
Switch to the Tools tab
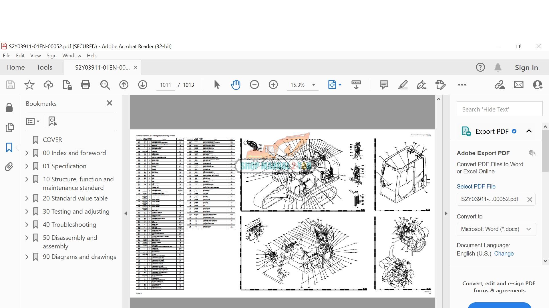[x=44, y=67]
